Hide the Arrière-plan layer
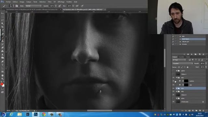 (173, 102)
